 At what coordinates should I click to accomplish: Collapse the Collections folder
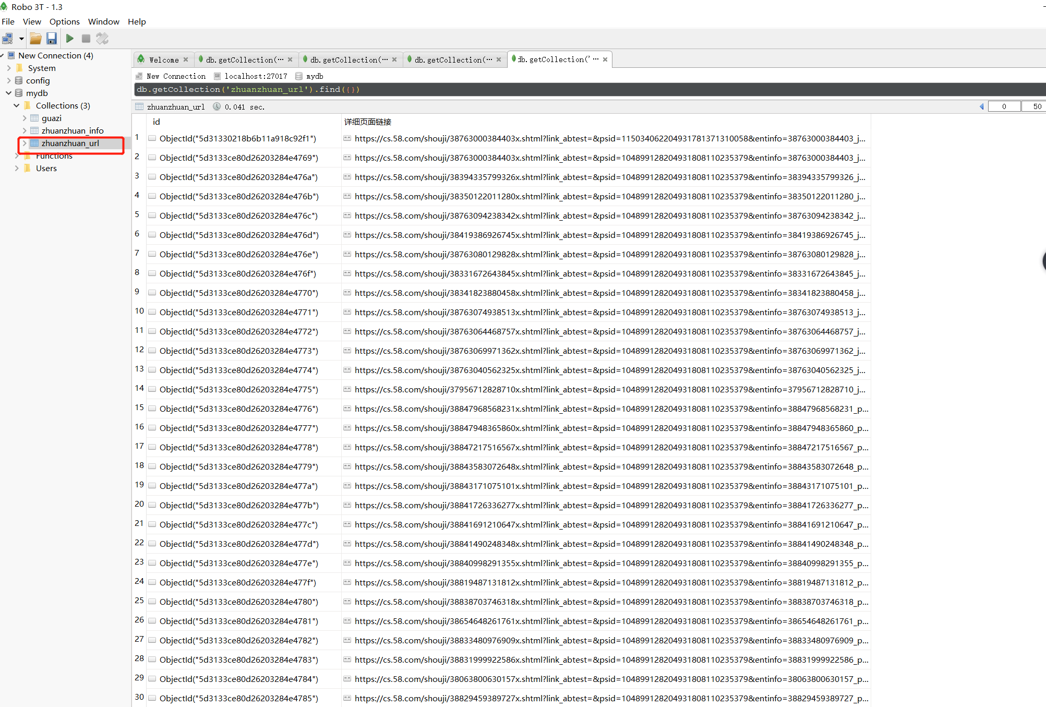coord(17,105)
